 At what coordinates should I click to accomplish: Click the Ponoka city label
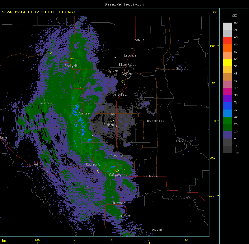pos(139,39)
